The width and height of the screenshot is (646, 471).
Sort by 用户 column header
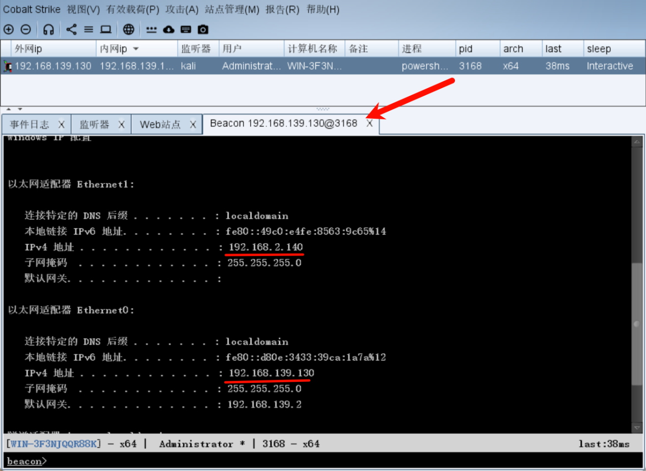pos(252,49)
